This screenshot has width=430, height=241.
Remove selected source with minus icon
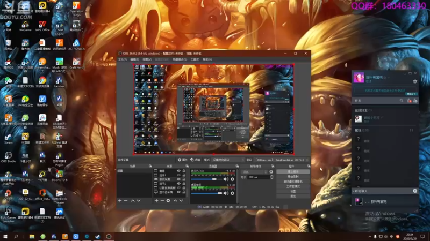(x=162, y=200)
